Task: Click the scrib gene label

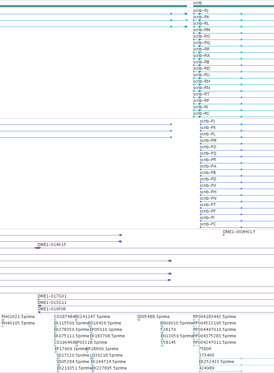Action: 197,3
